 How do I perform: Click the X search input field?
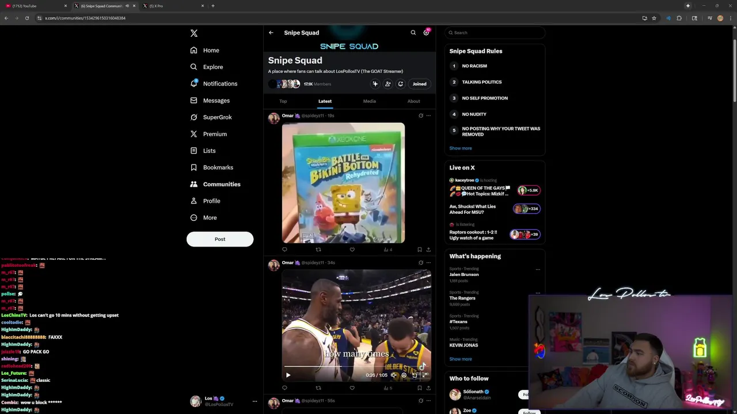tap(495, 33)
